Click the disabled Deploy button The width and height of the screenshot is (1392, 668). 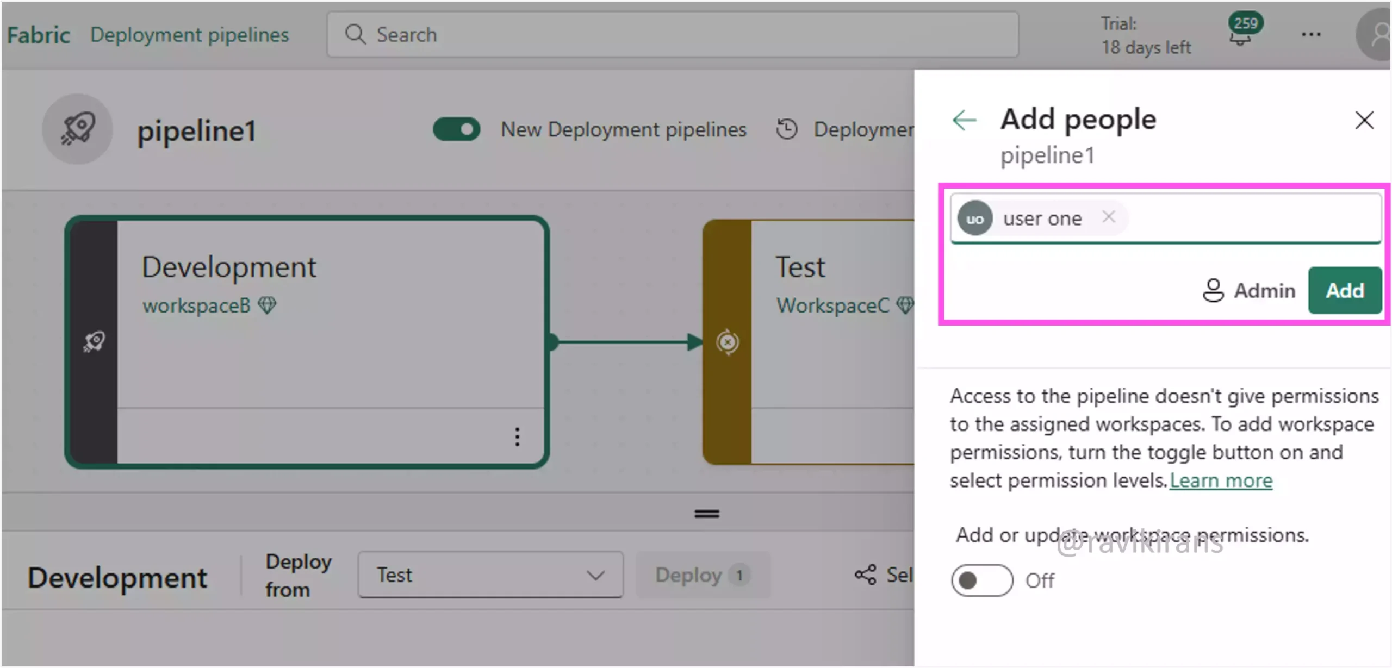click(x=703, y=575)
